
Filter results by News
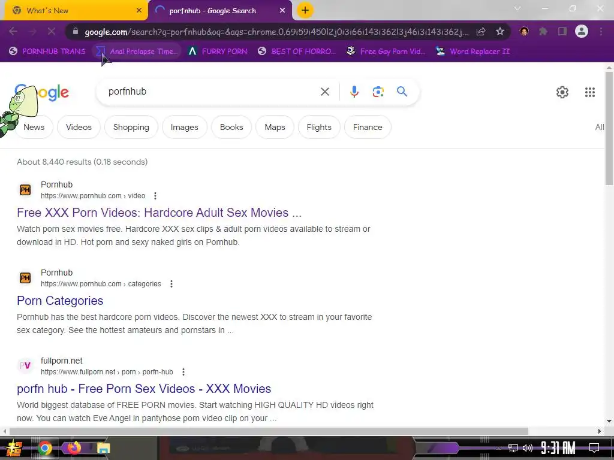point(34,127)
